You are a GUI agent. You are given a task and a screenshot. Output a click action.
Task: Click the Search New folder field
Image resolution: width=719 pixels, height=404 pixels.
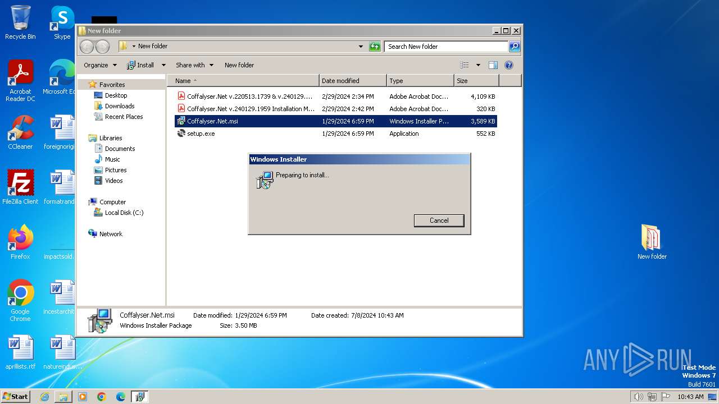[447, 47]
